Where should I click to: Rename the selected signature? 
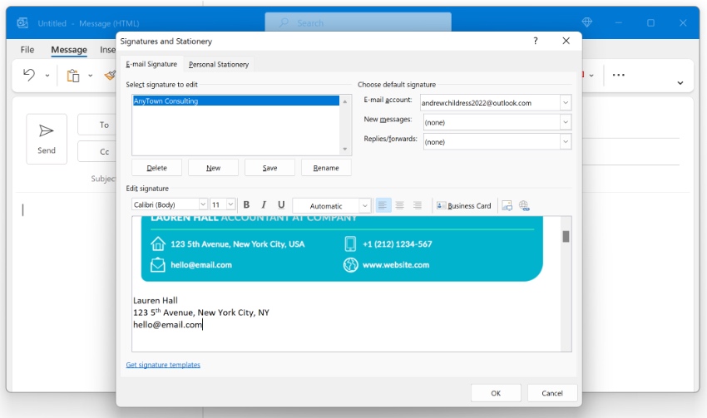[x=326, y=168]
